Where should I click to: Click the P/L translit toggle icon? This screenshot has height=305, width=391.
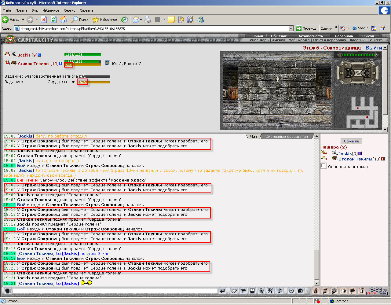coord(271,291)
